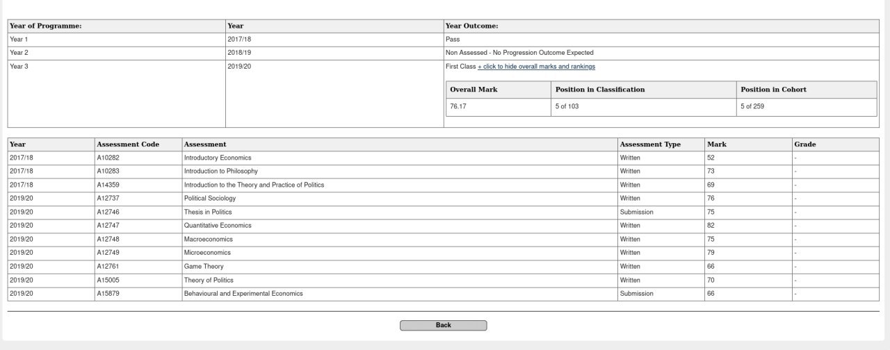
Task: Click the Back button
Action: pos(443,325)
